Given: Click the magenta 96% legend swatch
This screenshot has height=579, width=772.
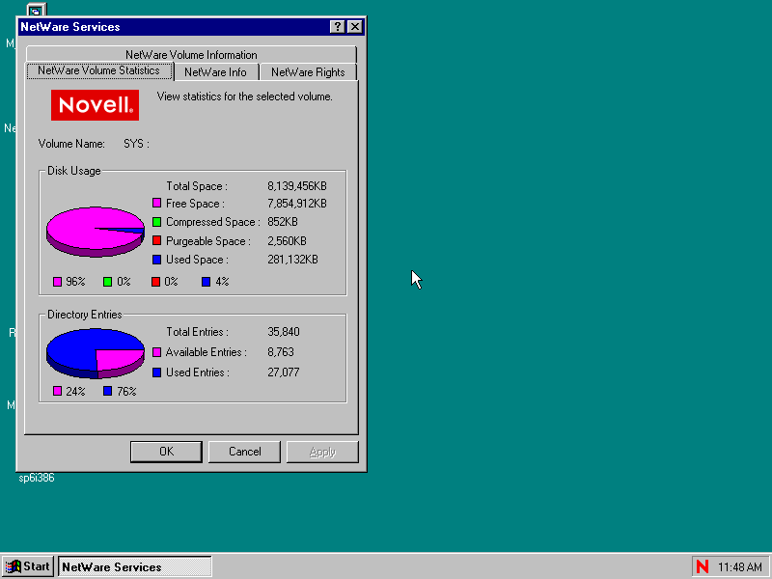Looking at the screenshot, I should pyautogui.click(x=57, y=282).
